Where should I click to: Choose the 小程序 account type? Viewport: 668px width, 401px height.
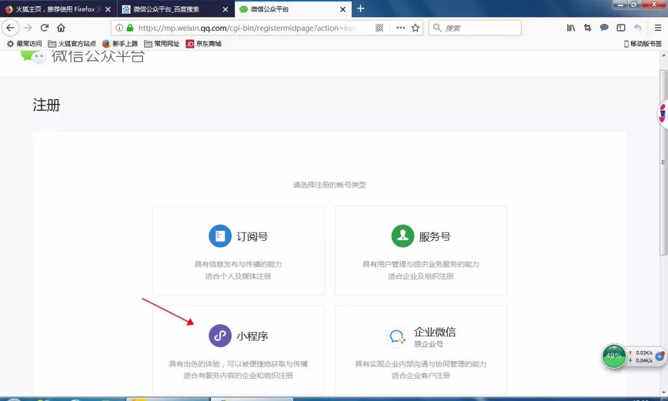tap(238, 350)
